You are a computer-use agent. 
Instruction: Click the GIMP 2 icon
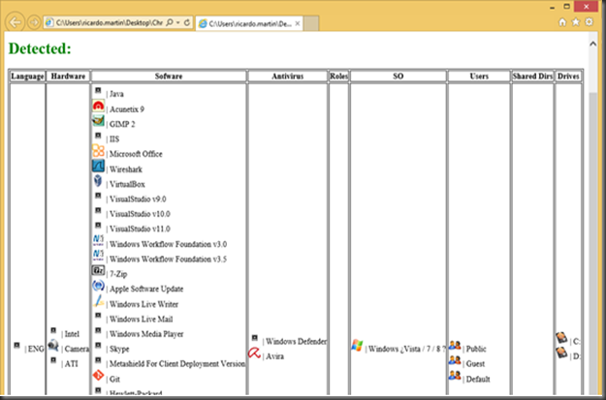click(98, 121)
